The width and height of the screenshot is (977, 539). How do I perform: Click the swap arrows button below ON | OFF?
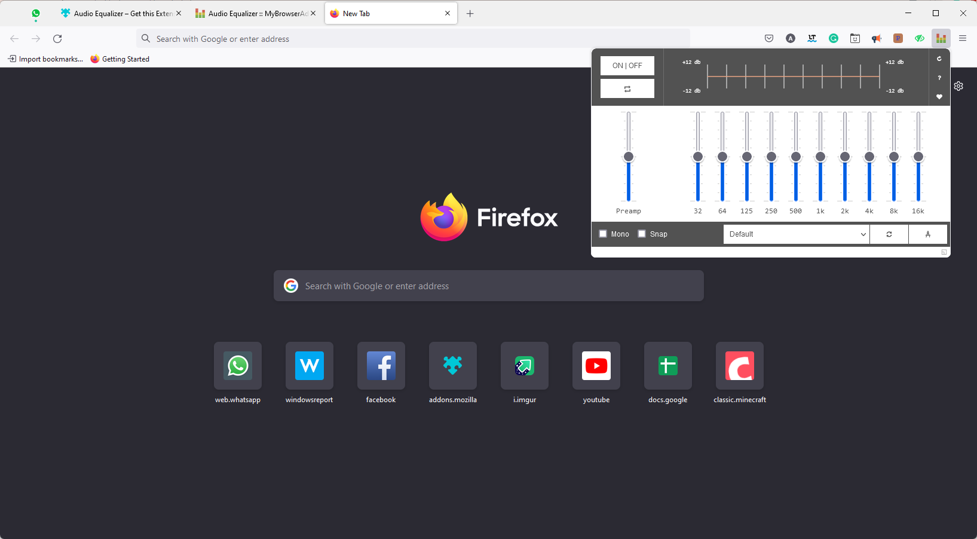[x=627, y=88]
